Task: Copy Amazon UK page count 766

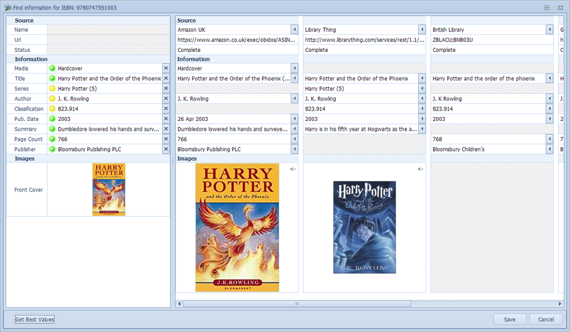Action: pyautogui.click(x=295, y=139)
